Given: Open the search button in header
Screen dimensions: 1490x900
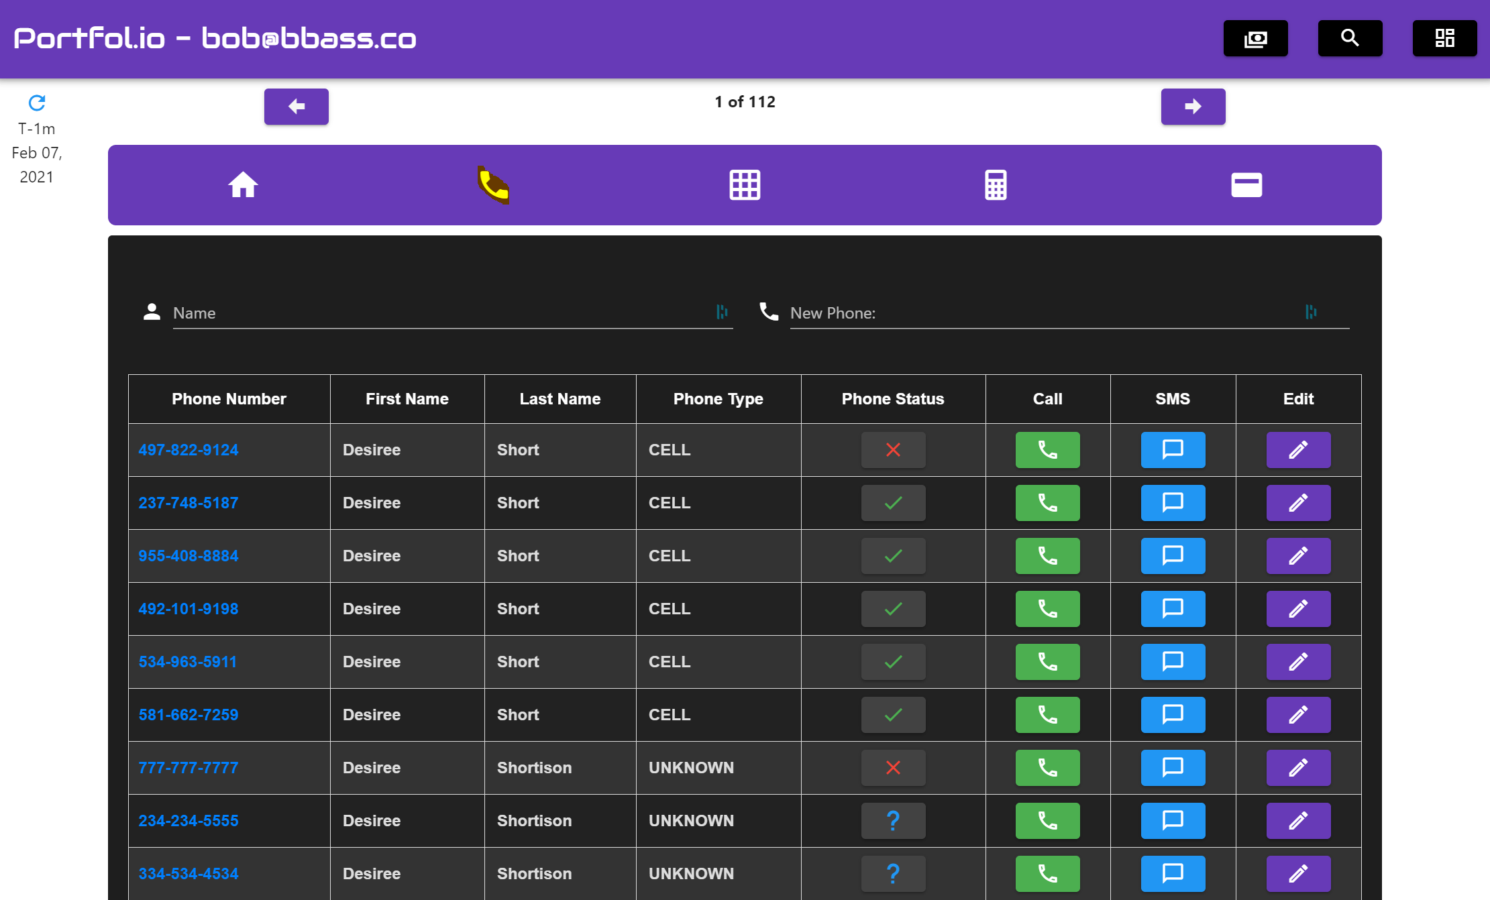Looking at the screenshot, I should [1350, 38].
